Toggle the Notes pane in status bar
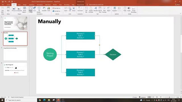The height and width of the screenshot is (102, 182). coord(135,97)
